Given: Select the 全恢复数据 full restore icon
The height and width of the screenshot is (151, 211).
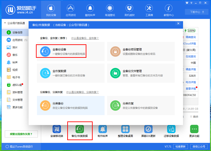Looking at the screenshot, I should pos(44,73).
